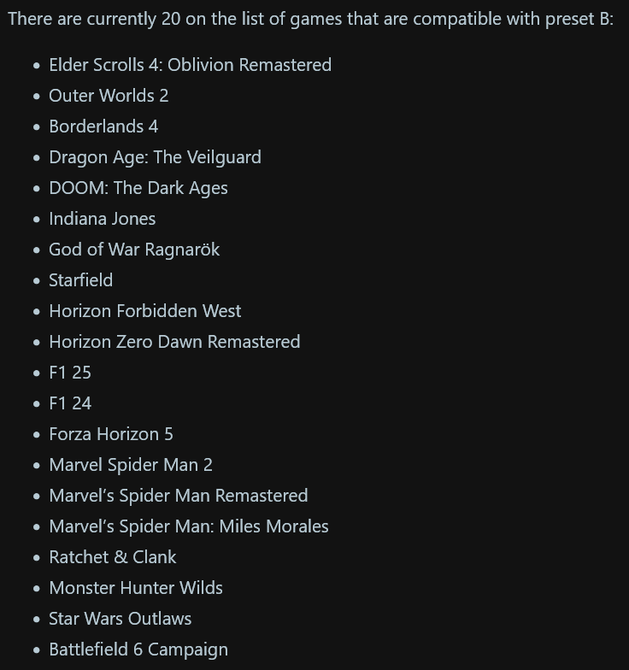Click the Ratchet & Clank list item
The width and height of the screenshot is (629, 670).
tap(113, 557)
